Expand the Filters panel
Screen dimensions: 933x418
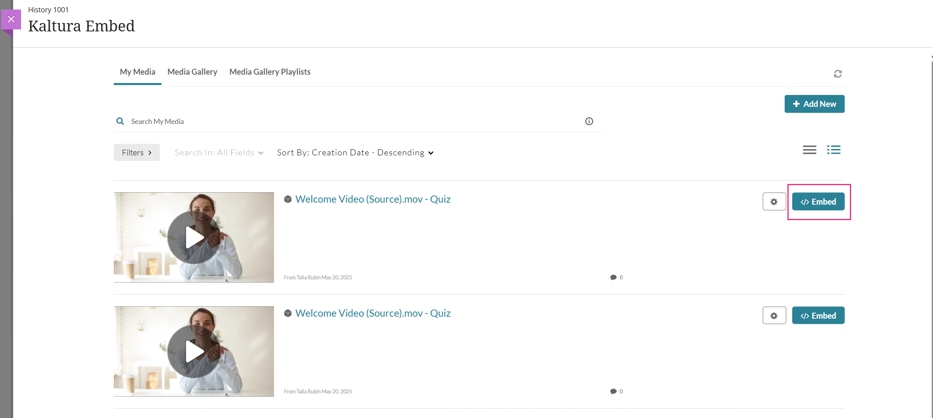(136, 153)
